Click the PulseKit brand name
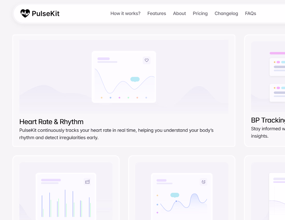285x220 pixels. [x=46, y=13]
